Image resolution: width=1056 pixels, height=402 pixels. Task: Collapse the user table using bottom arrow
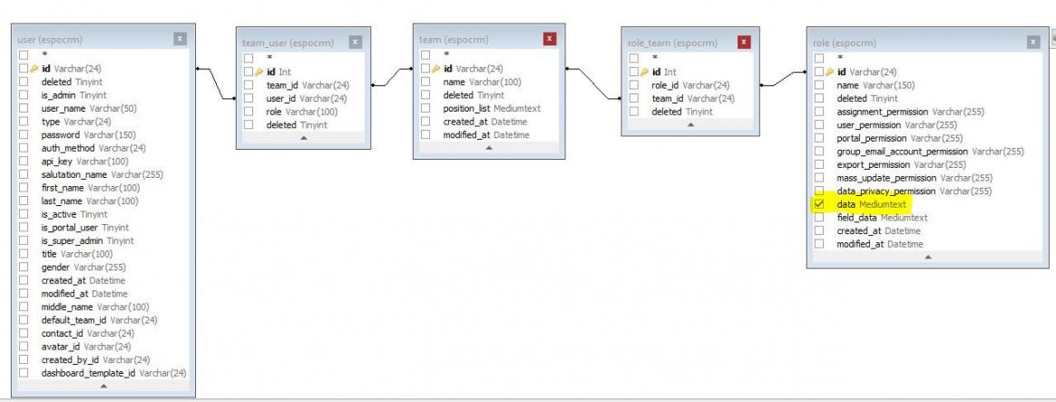[x=103, y=387]
